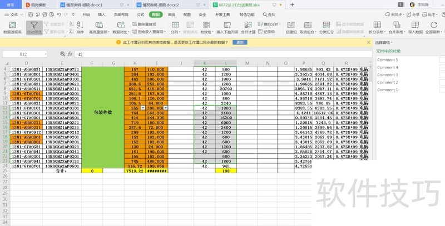This screenshot has width=445, height=226.
Task: Expand quick access toolbar customize arrow
Action: (75, 14)
